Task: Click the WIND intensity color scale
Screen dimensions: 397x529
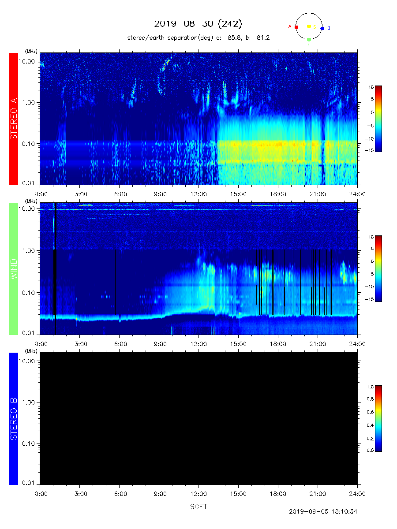Action: click(x=378, y=269)
